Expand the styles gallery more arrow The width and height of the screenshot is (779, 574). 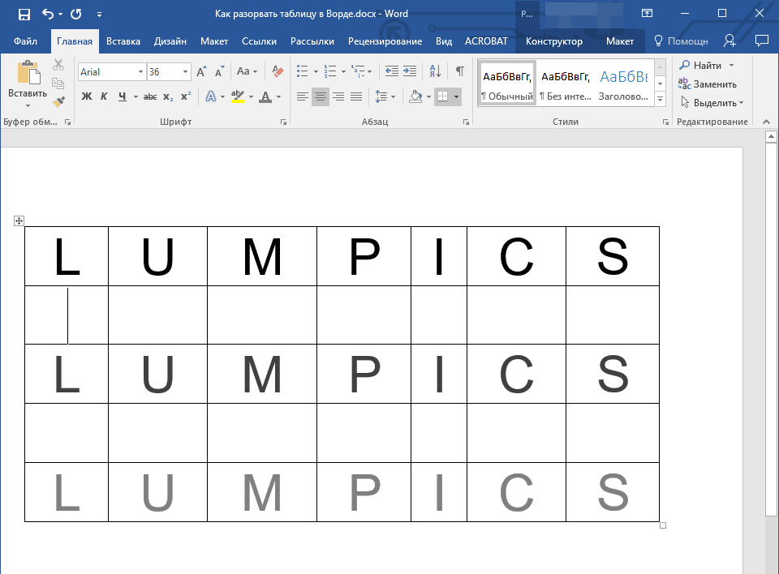point(660,100)
